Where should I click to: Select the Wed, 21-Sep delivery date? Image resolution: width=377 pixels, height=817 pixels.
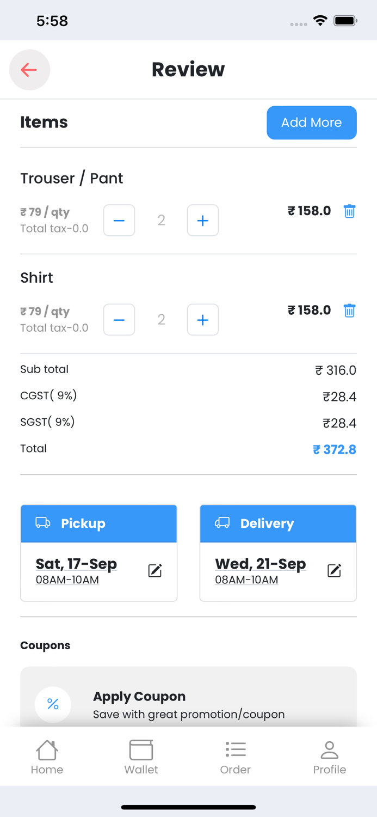pyautogui.click(x=260, y=564)
